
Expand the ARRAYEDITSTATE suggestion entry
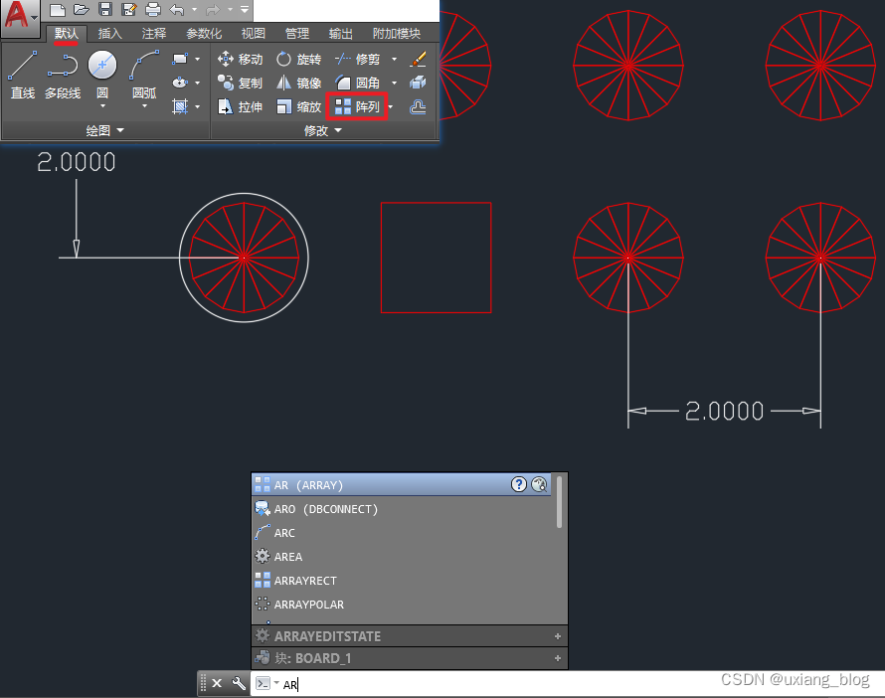(557, 635)
